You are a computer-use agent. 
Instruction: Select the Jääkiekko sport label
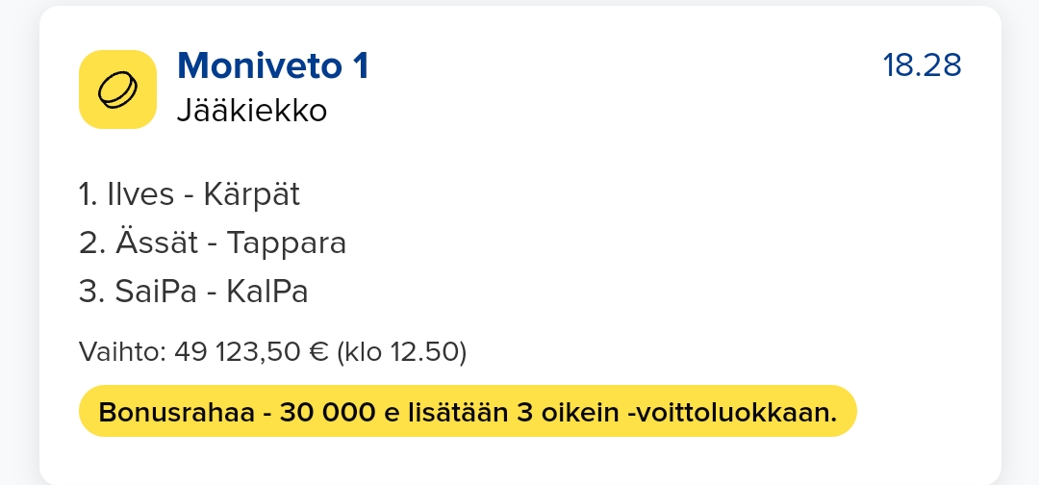point(252,111)
